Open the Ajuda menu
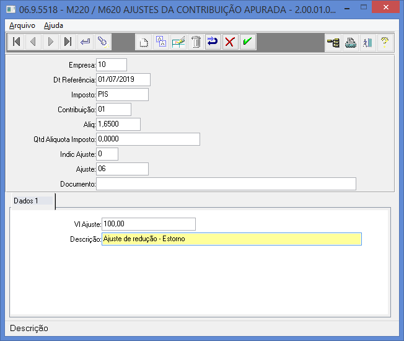Viewport: 404px width, 341px height. [53, 25]
